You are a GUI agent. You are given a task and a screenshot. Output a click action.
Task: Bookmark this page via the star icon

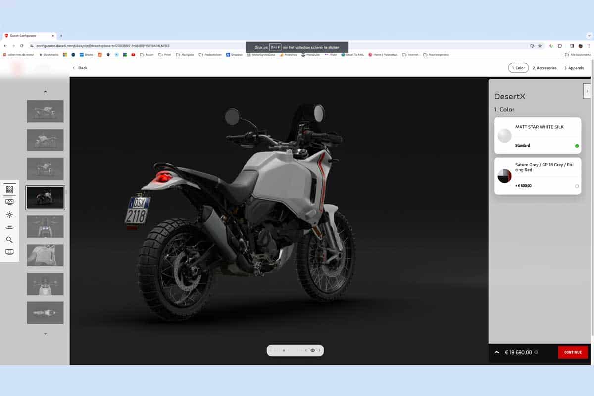pyautogui.click(x=539, y=45)
